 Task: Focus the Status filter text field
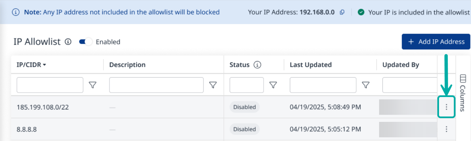click(x=246, y=85)
